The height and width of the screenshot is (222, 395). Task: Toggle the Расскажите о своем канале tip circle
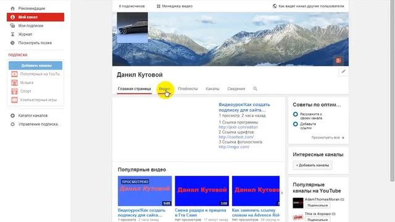[296, 114]
